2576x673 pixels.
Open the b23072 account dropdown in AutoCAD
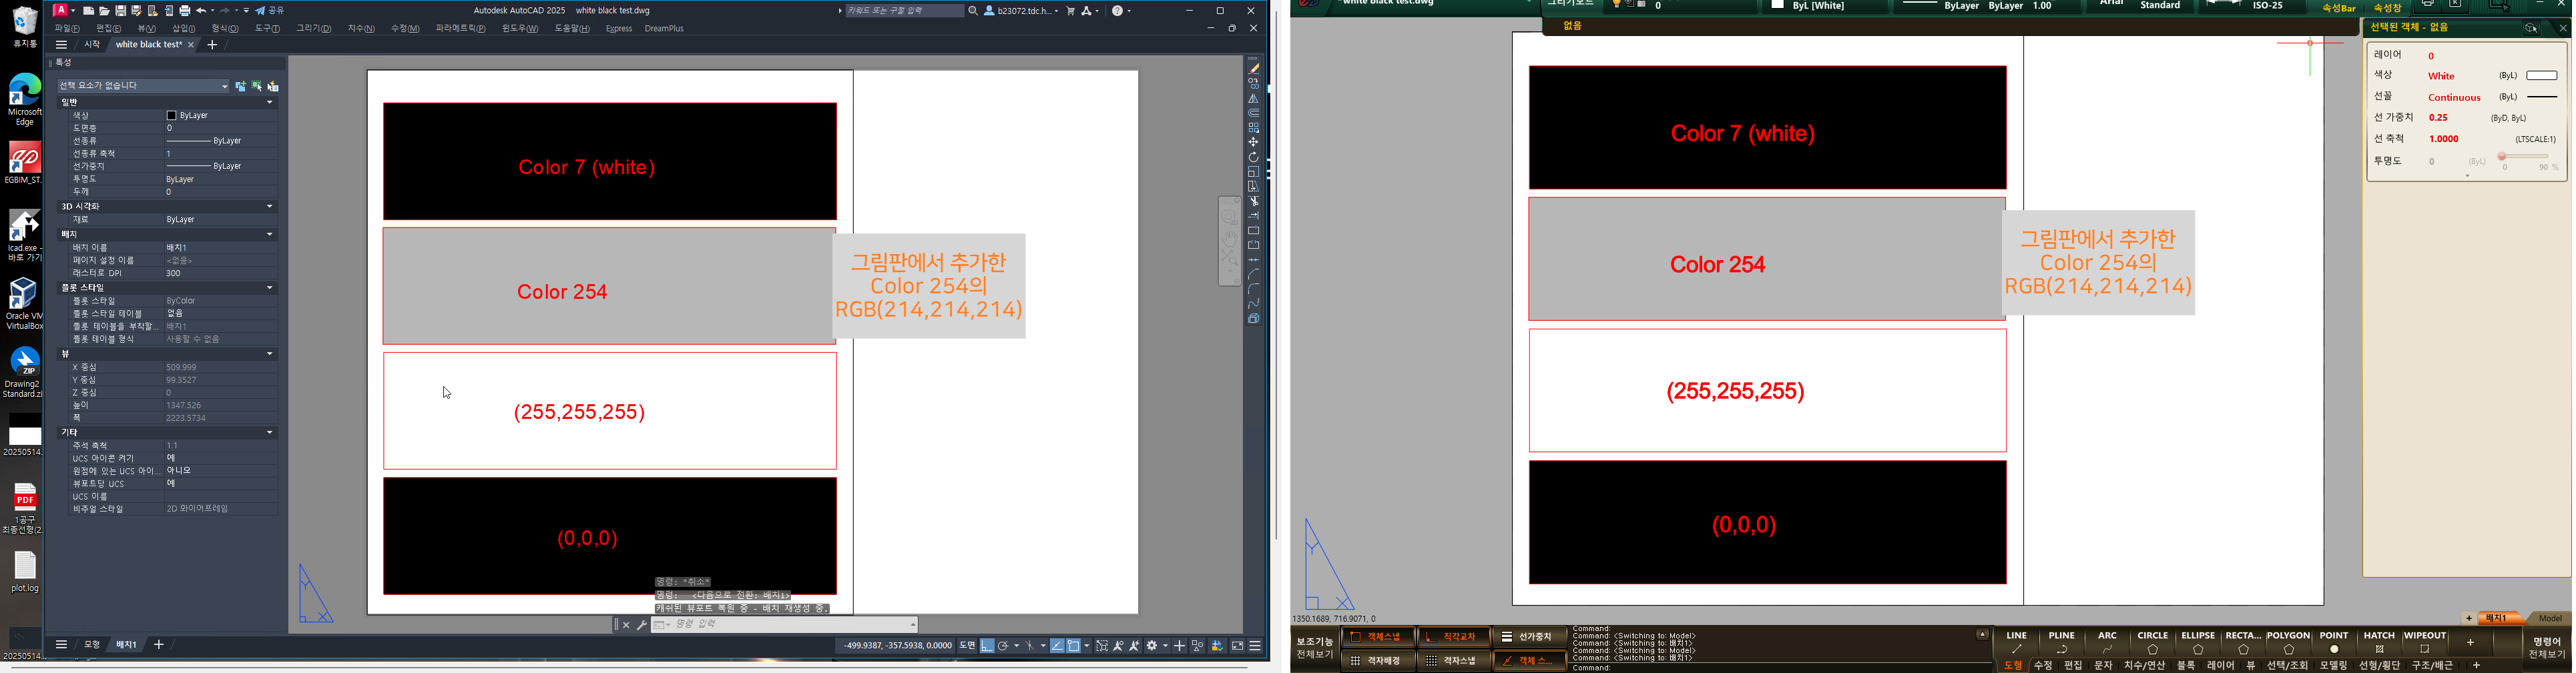tap(1021, 11)
